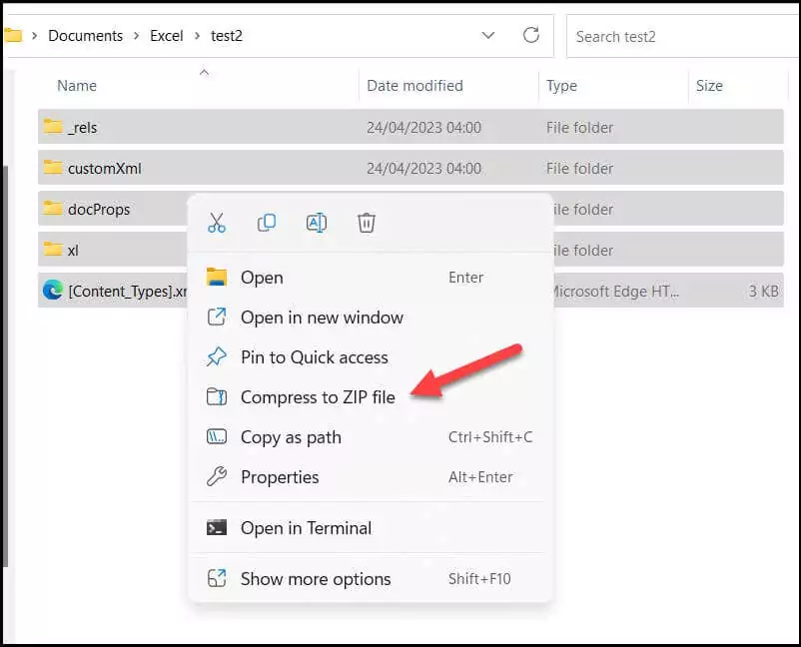
Task: Select Compress to ZIP file
Action: 318,397
